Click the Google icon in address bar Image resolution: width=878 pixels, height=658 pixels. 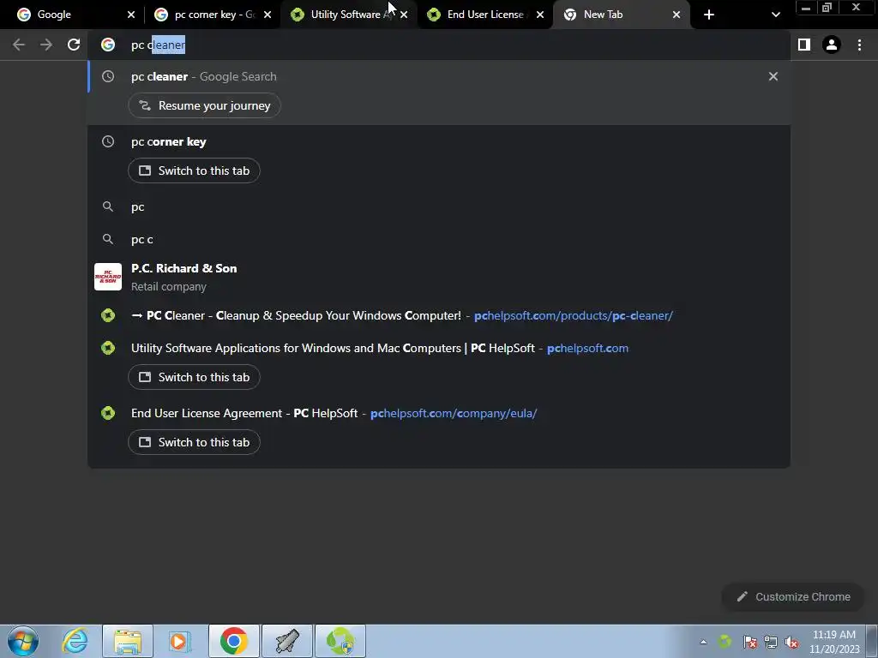click(x=108, y=45)
